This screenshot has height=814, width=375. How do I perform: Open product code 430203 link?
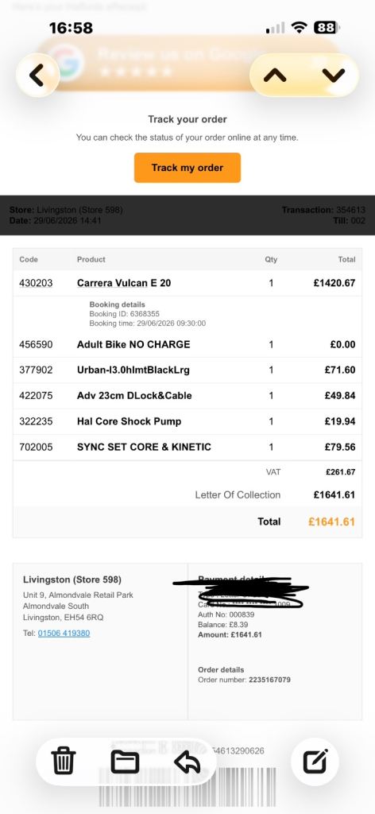pyautogui.click(x=36, y=283)
